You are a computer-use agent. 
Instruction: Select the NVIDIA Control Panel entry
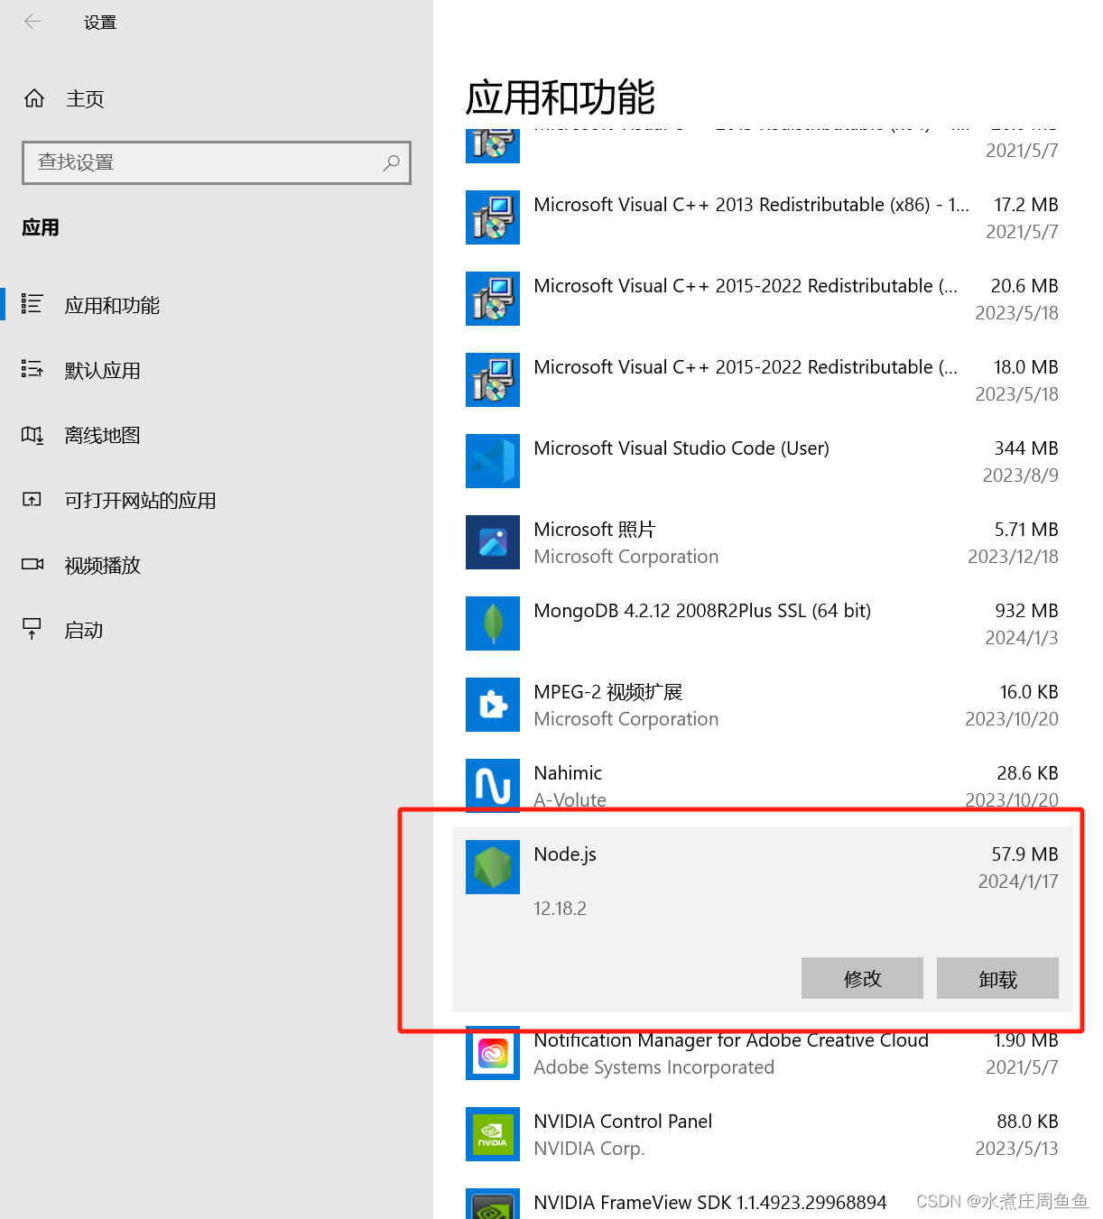(762, 1134)
